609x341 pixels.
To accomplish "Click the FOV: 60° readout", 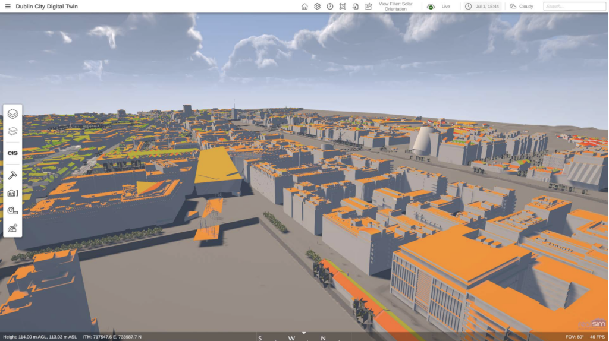I will [x=575, y=337].
